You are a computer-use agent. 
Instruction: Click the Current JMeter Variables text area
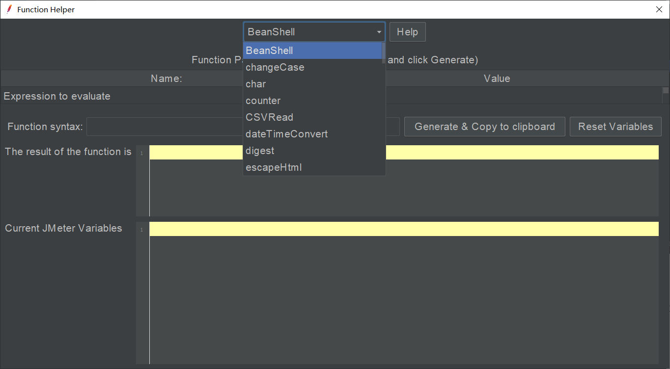pos(404,293)
